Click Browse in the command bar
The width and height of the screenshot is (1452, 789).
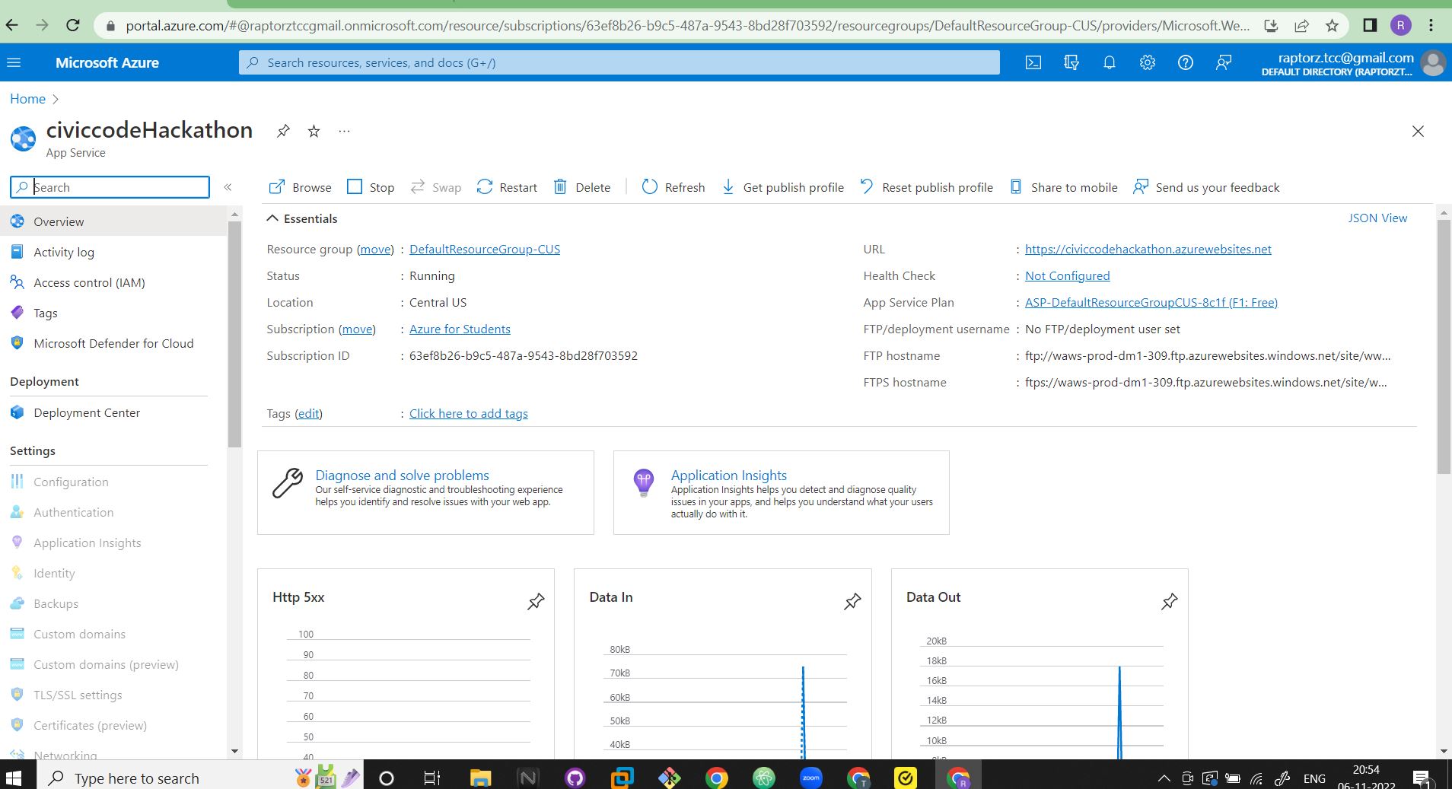[x=300, y=187]
